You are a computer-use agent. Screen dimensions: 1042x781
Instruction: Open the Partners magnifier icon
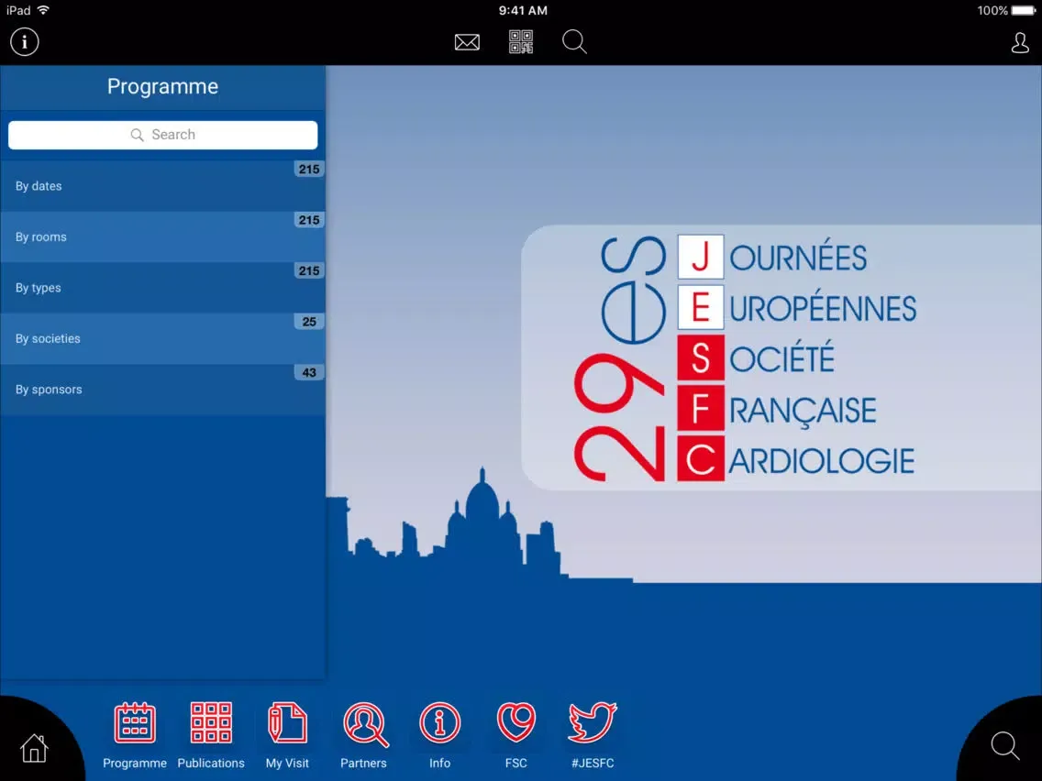(365, 724)
